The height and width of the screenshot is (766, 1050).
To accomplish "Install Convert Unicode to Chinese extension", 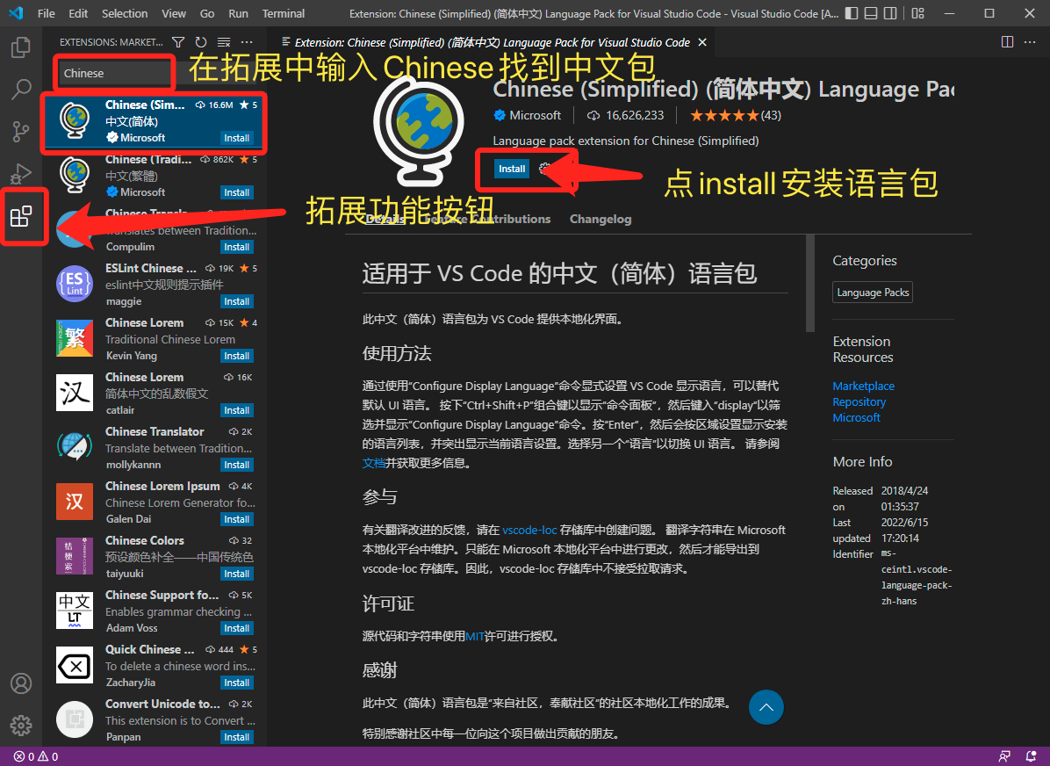I will [236, 737].
